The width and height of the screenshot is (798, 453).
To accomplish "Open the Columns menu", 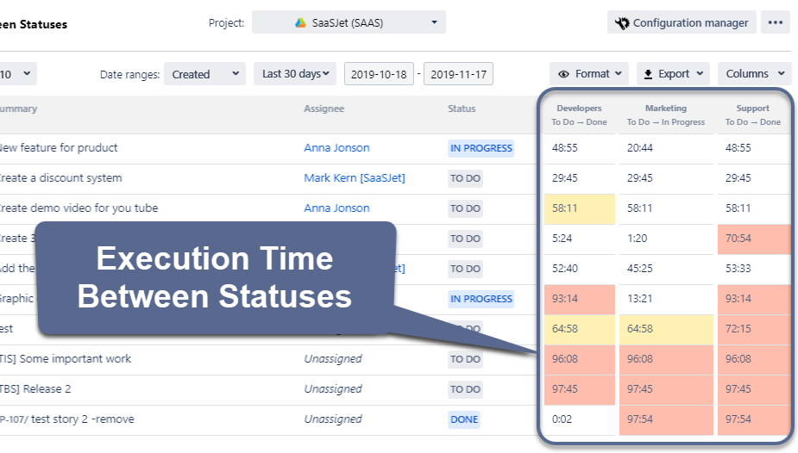I will tap(754, 74).
